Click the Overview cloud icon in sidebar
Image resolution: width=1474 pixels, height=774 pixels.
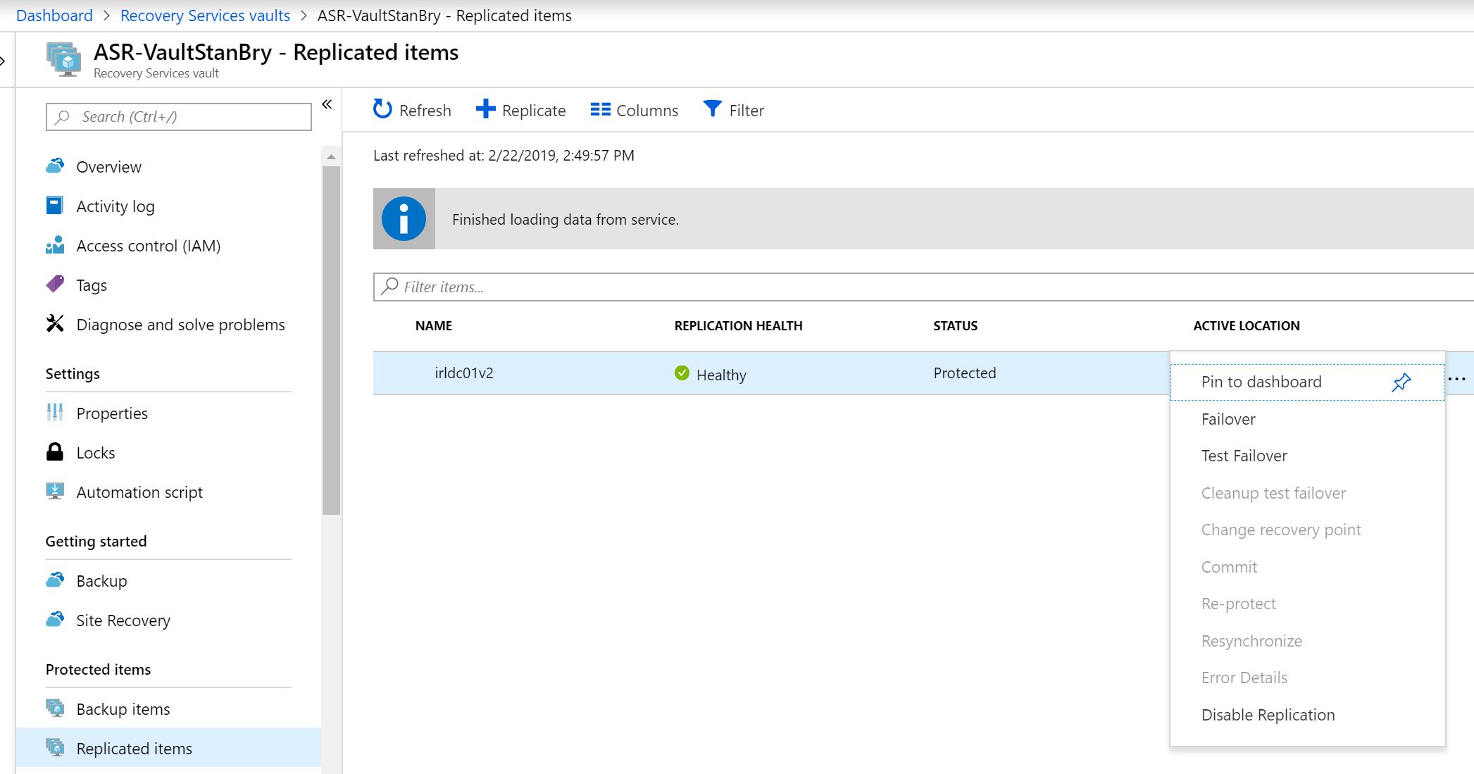(x=55, y=166)
